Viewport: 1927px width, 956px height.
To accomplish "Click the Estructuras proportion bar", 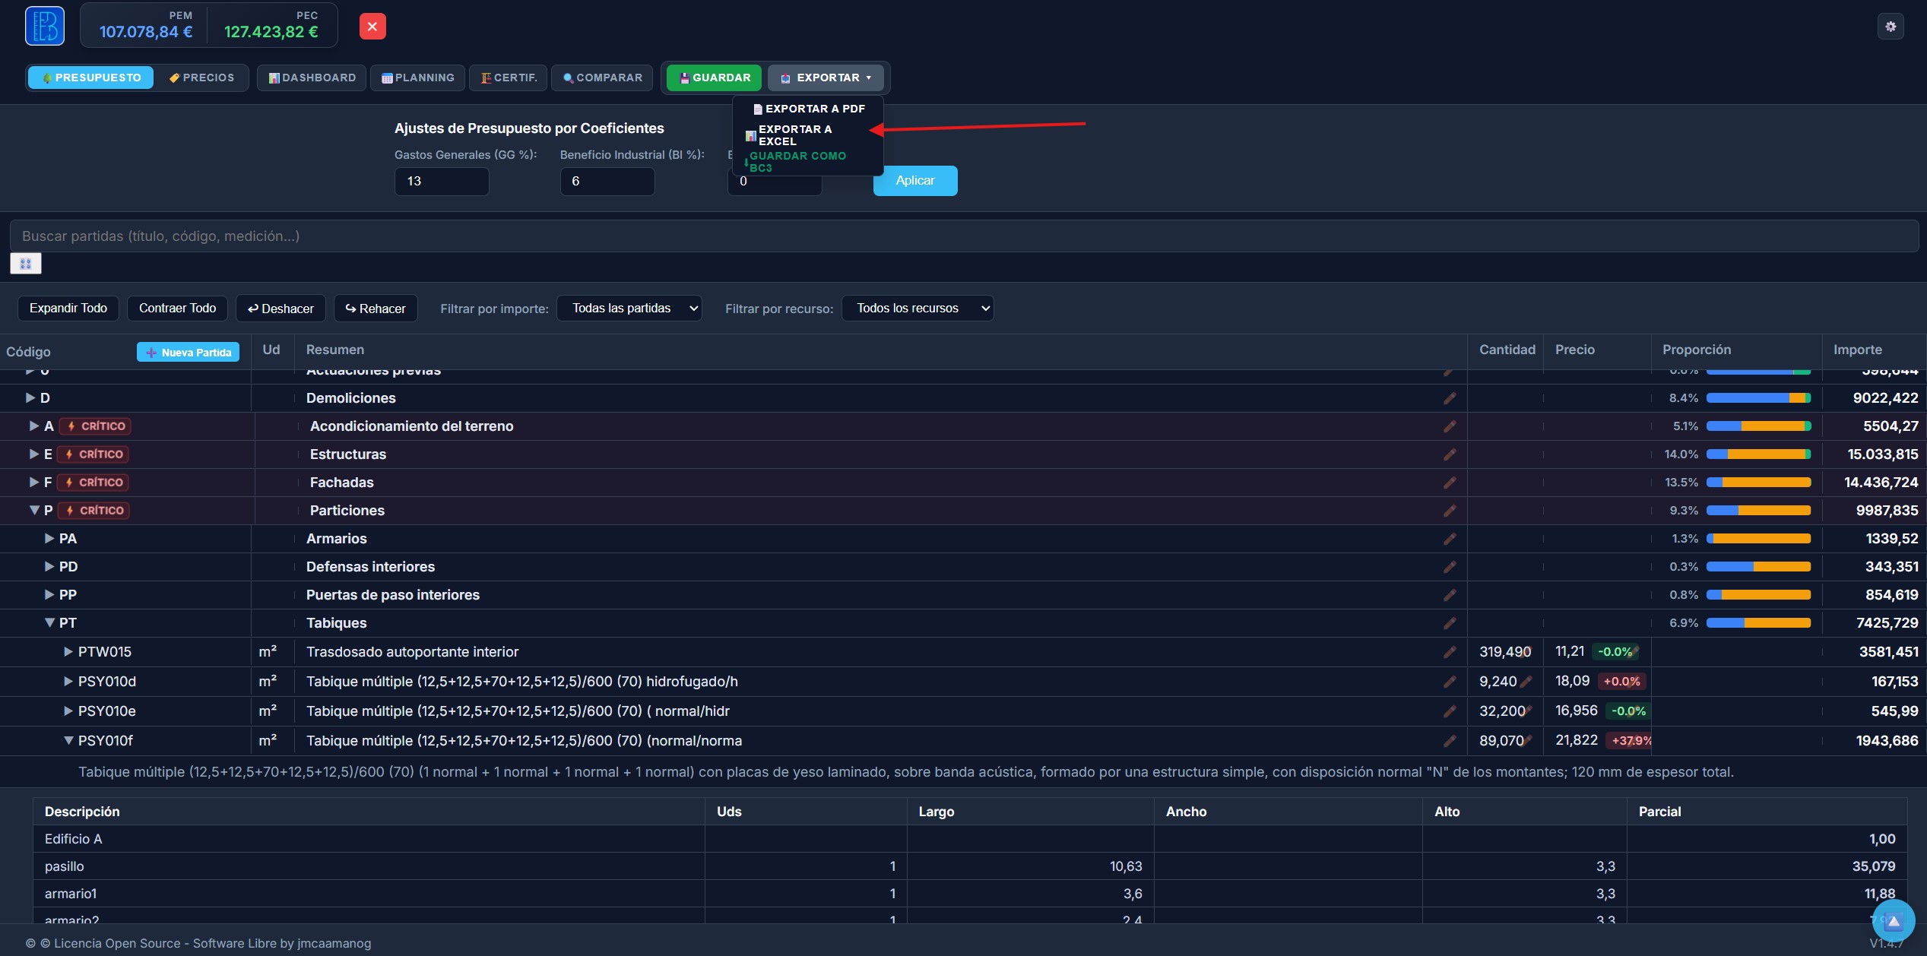I will (x=1758, y=454).
